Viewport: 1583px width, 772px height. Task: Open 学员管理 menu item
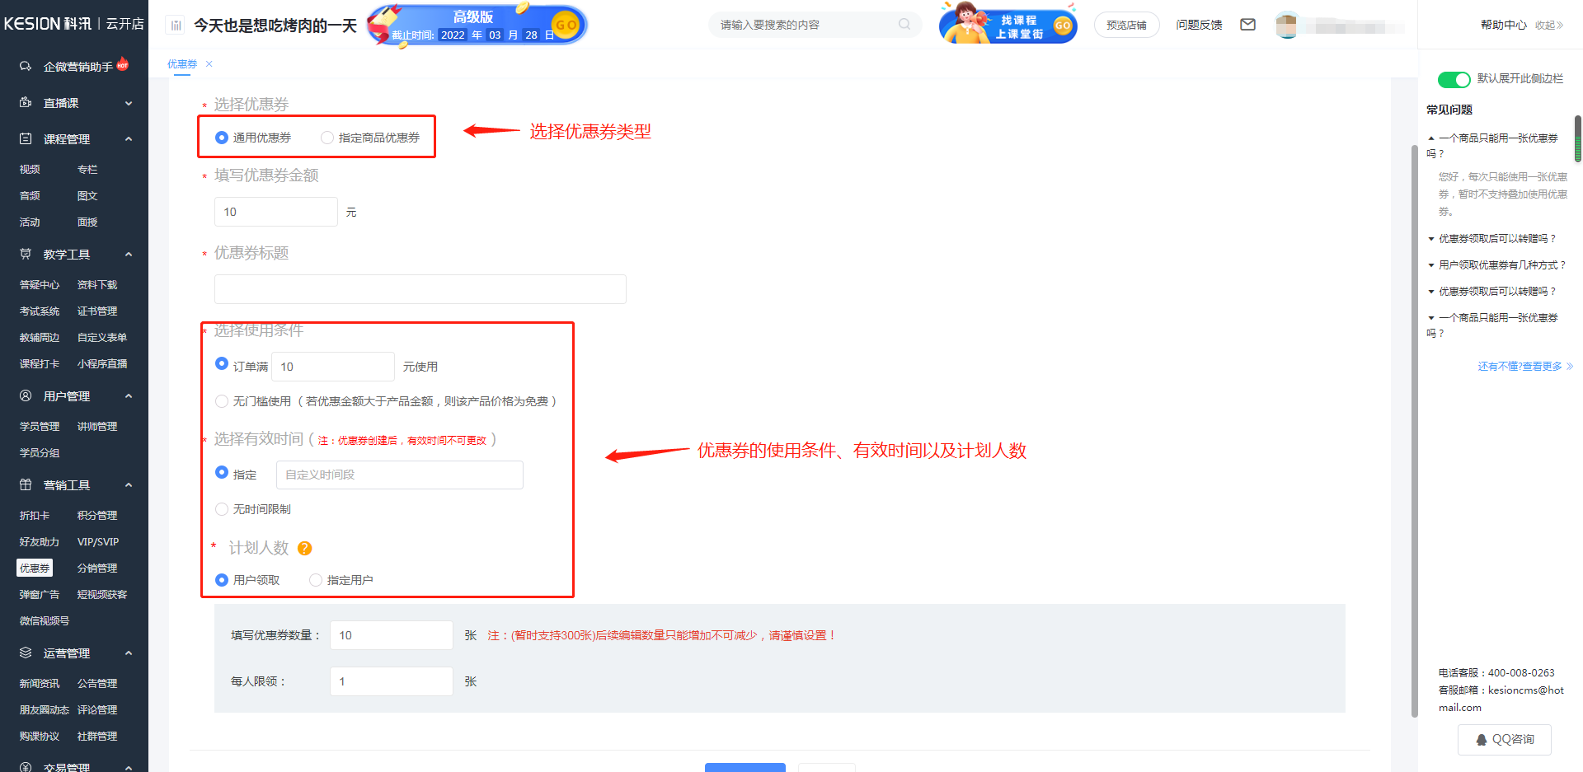click(40, 426)
